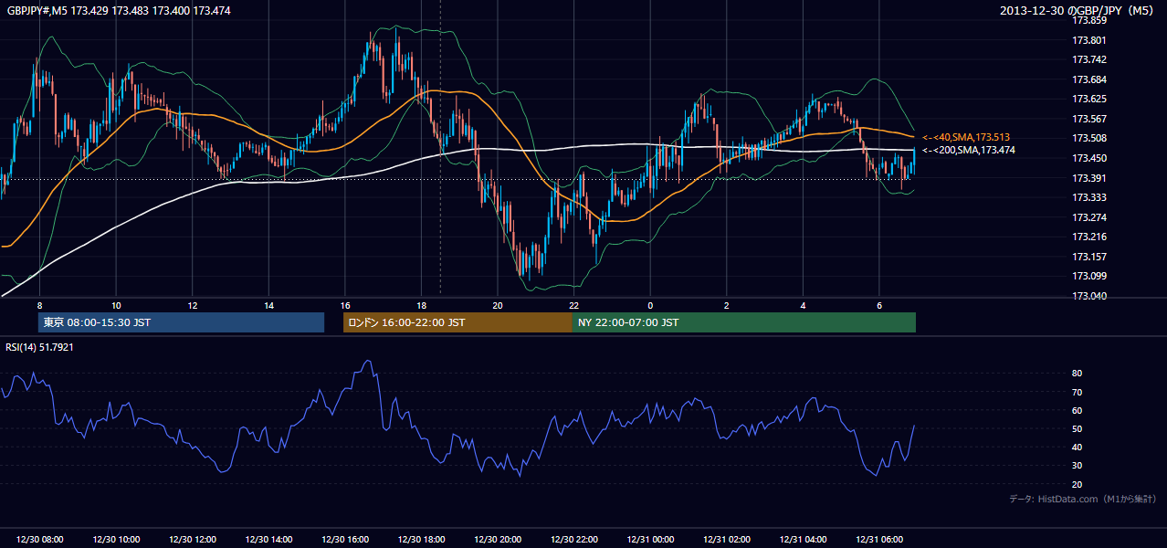This screenshot has width=1167, height=548.
Task: Click the 12/30 22:00 time label
Action: [573, 540]
